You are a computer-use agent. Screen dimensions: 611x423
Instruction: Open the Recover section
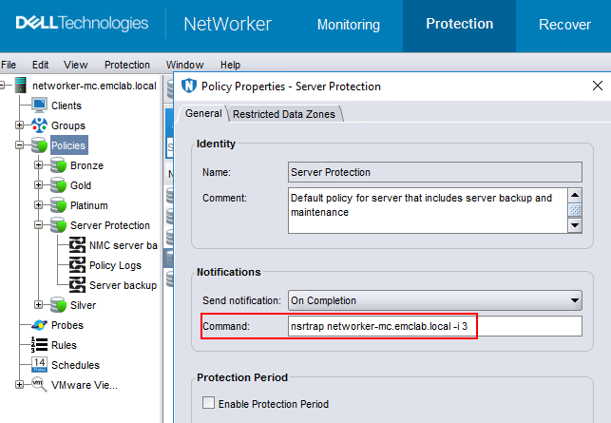click(564, 25)
